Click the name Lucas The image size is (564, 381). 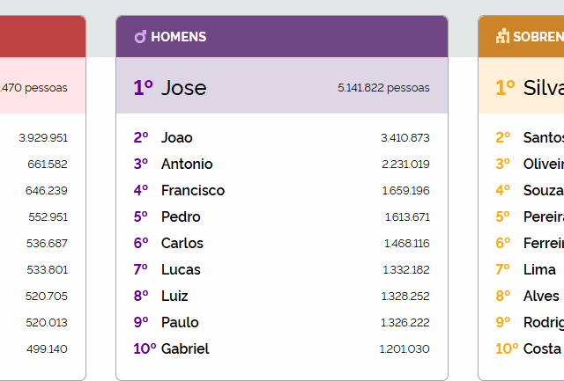click(x=181, y=269)
